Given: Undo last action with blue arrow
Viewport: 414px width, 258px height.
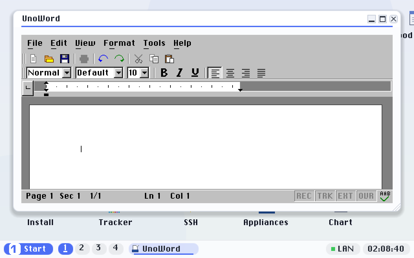Looking at the screenshot, I should [103, 59].
